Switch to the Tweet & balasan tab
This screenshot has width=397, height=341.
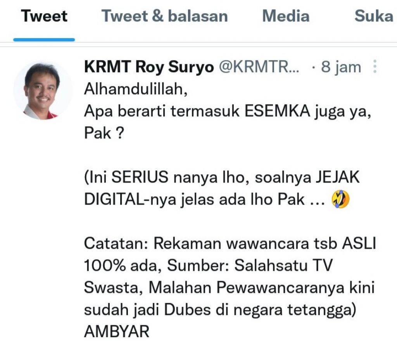(x=164, y=16)
